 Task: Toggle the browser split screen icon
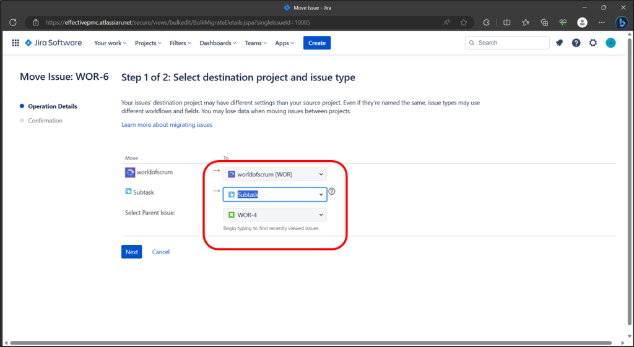coord(506,23)
